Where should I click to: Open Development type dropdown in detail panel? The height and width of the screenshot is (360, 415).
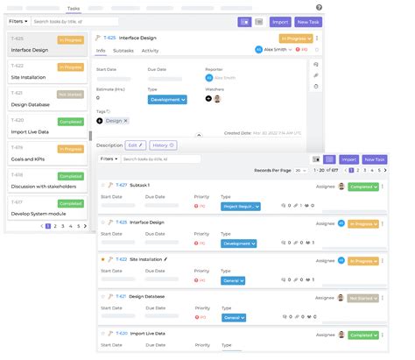click(x=167, y=100)
